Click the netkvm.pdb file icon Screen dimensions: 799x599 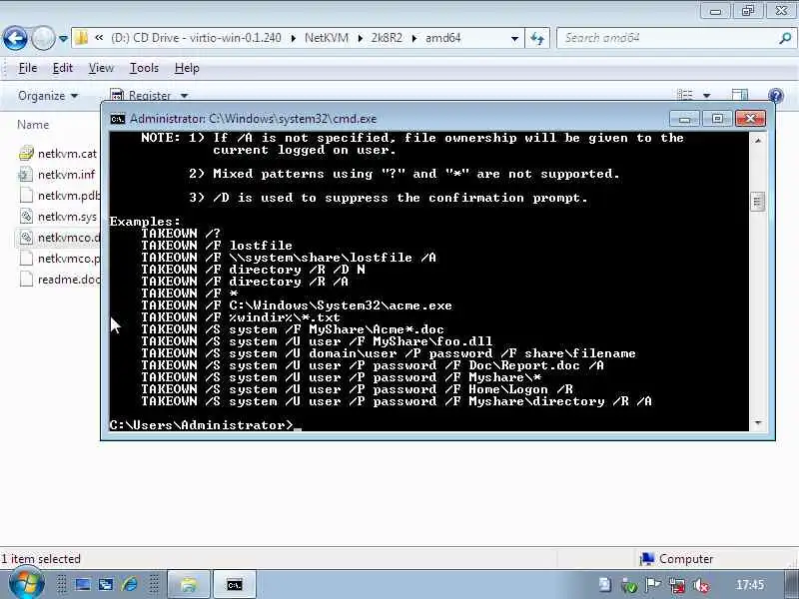(x=26, y=196)
